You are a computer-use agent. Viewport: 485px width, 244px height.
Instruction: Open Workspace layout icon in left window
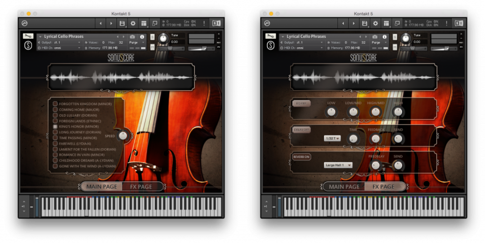click(x=144, y=24)
